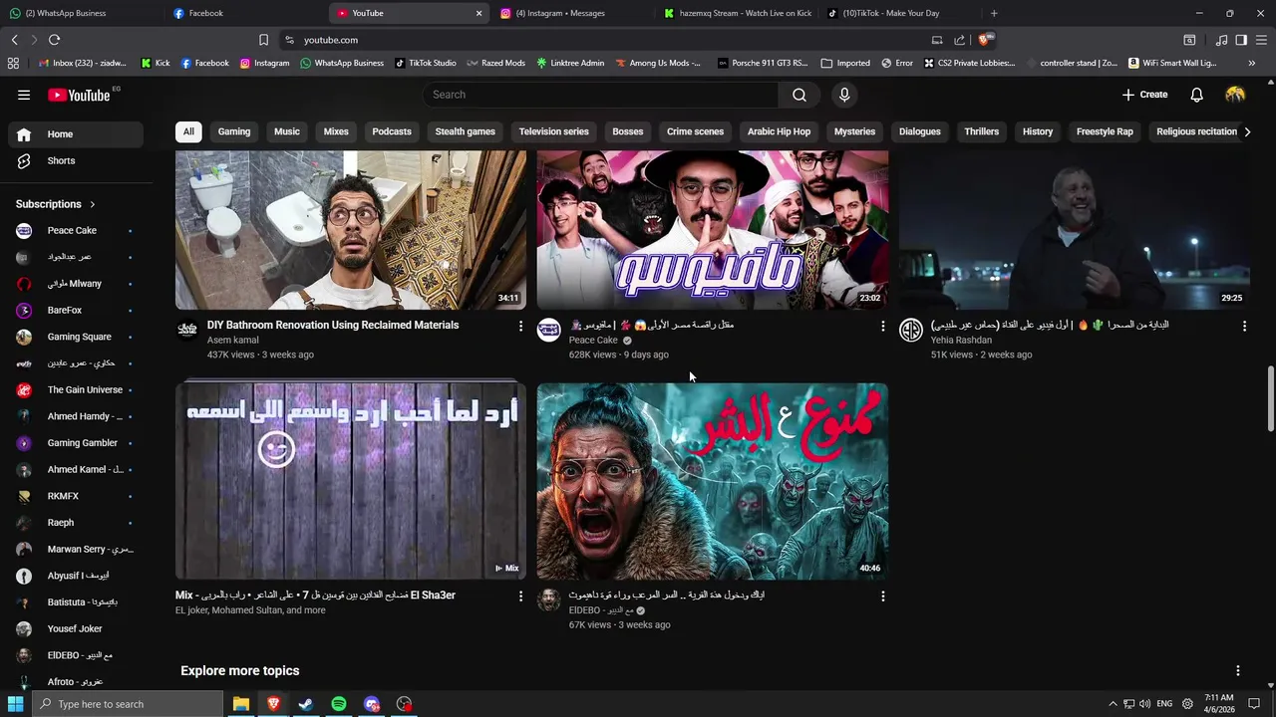The image size is (1276, 717).
Task: Open the notifications bell
Action: click(x=1196, y=95)
